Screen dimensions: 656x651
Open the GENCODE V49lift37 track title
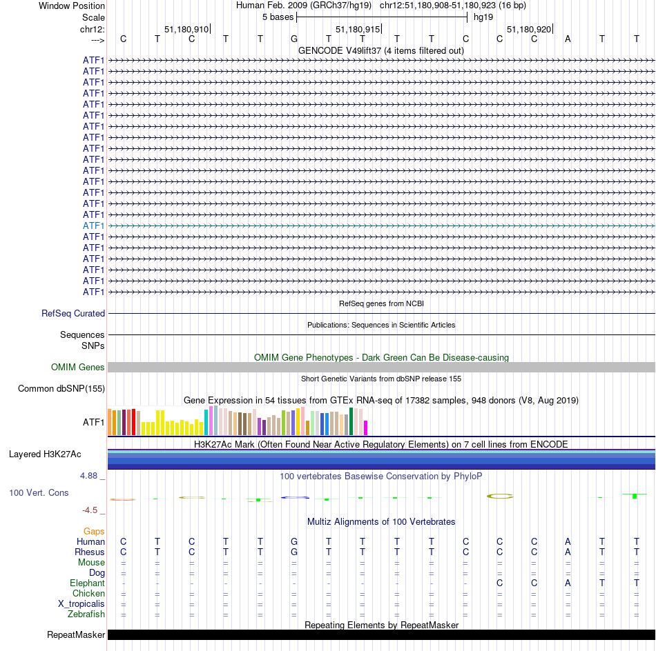tap(381, 50)
